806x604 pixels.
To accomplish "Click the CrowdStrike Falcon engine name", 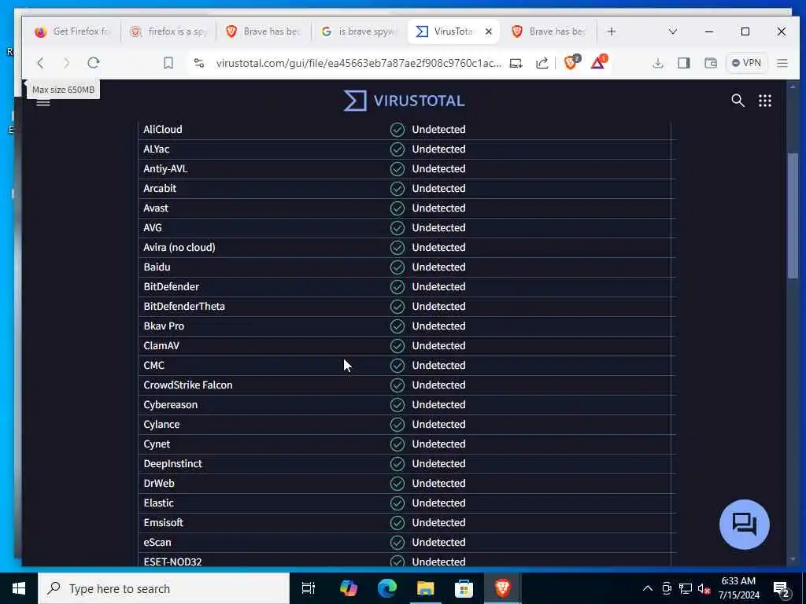I will (x=188, y=385).
